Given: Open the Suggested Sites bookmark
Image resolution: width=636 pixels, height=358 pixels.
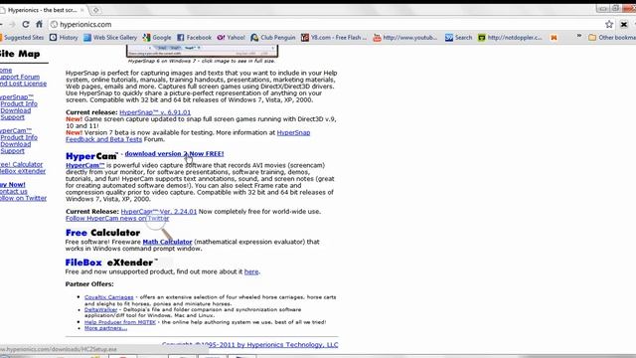Looking at the screenshot, I should (x=21, y=38).
